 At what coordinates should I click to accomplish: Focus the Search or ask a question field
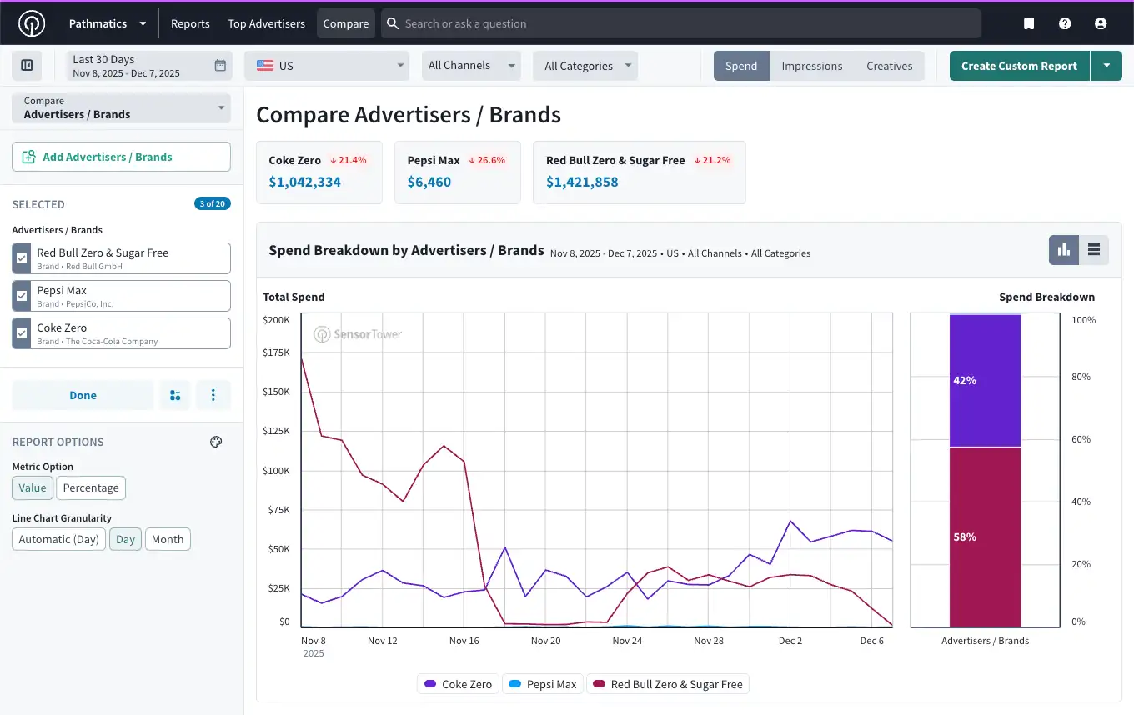681,23
